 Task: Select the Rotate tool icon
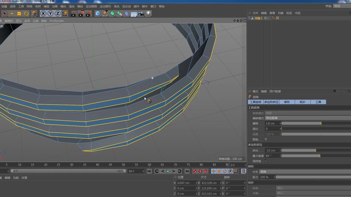pos(26,14)
